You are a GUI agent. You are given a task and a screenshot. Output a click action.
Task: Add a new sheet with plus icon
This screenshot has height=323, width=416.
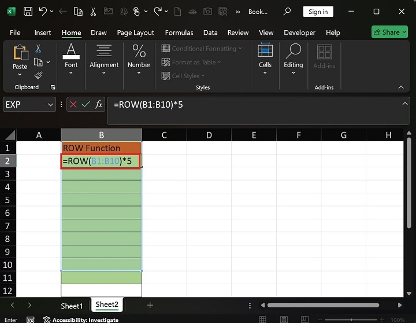point(150,305)
